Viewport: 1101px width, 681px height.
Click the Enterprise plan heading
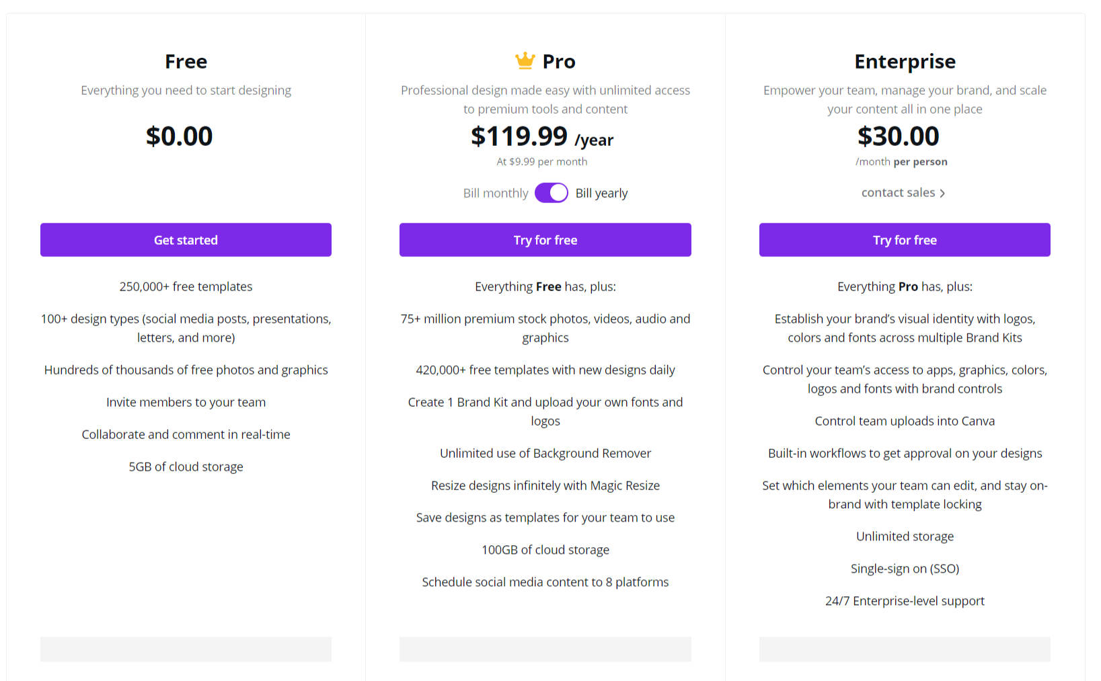[x=905, y=61]
